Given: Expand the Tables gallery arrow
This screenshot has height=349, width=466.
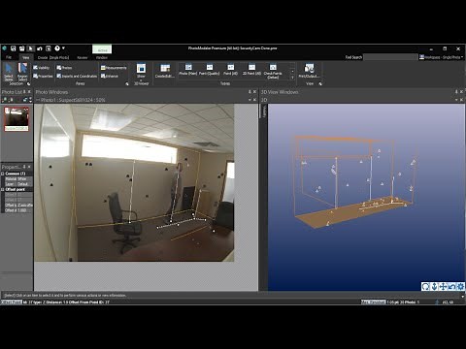Looking at the screenshot, I should [292, 78].
